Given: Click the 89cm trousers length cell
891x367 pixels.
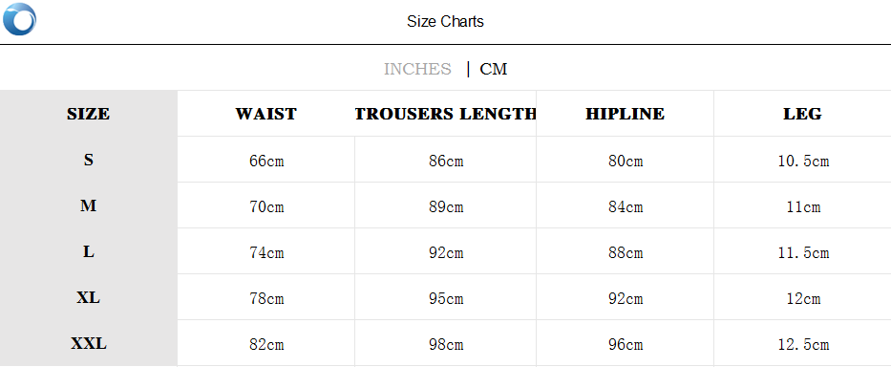Looking at the screenshot, I should point(446,207).
